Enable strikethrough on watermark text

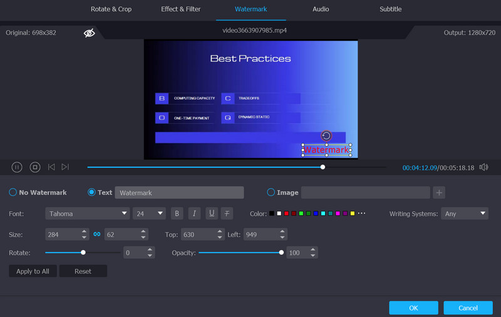coord(227,214)
